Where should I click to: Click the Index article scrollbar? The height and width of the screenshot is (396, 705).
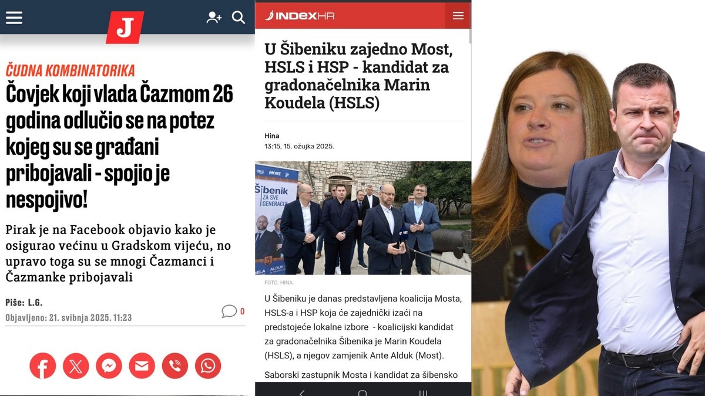[469, 35]
